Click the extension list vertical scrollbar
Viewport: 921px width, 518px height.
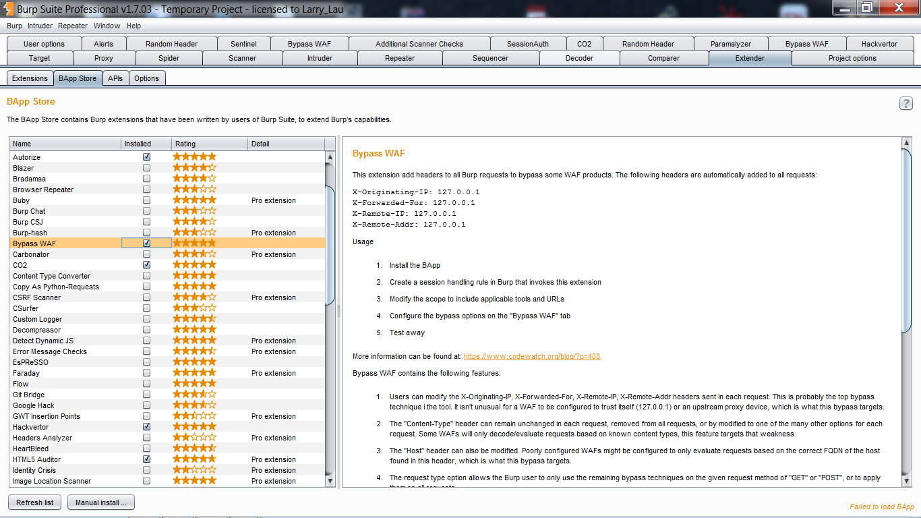330,244
